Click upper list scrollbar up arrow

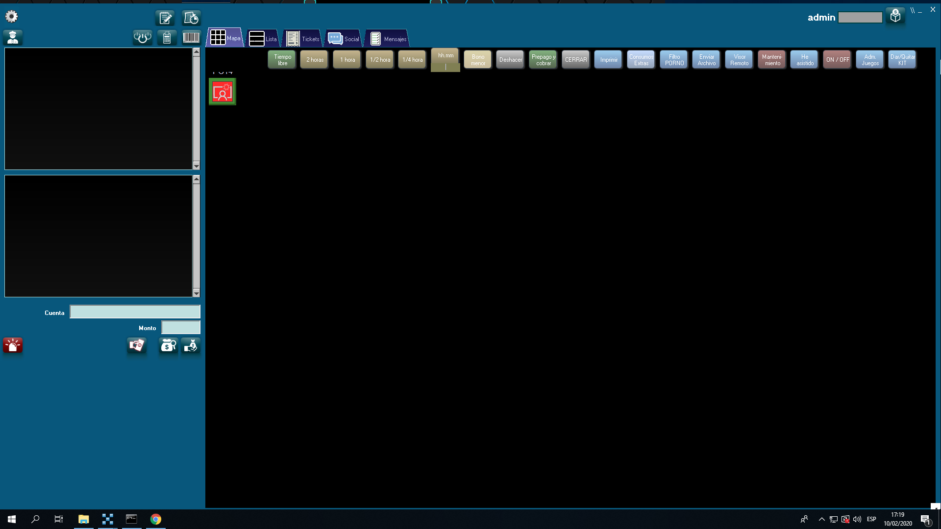point(197,51)
